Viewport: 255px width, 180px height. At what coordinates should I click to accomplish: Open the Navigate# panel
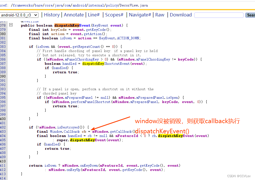pos(140,15)
